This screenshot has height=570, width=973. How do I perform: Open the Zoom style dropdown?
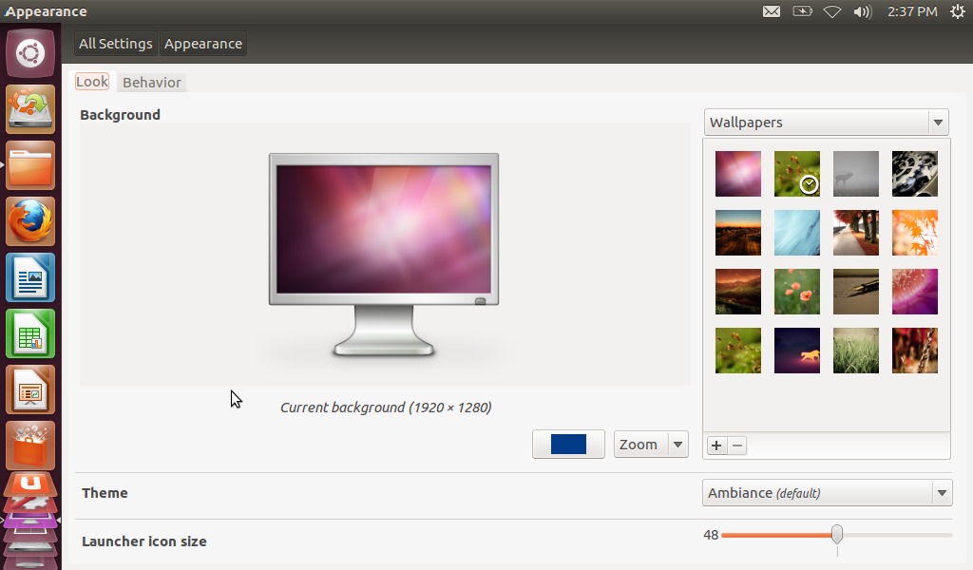pyautogui.click(x=651, y=444)
